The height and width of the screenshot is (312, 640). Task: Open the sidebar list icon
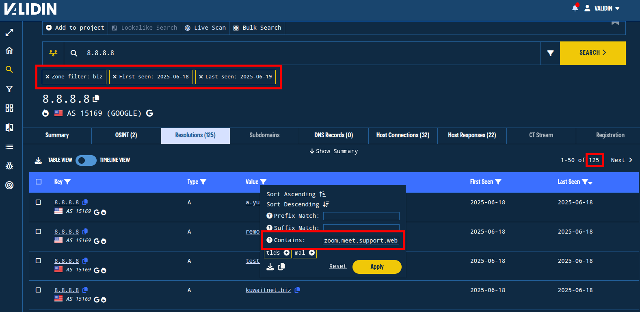(9, 147)
